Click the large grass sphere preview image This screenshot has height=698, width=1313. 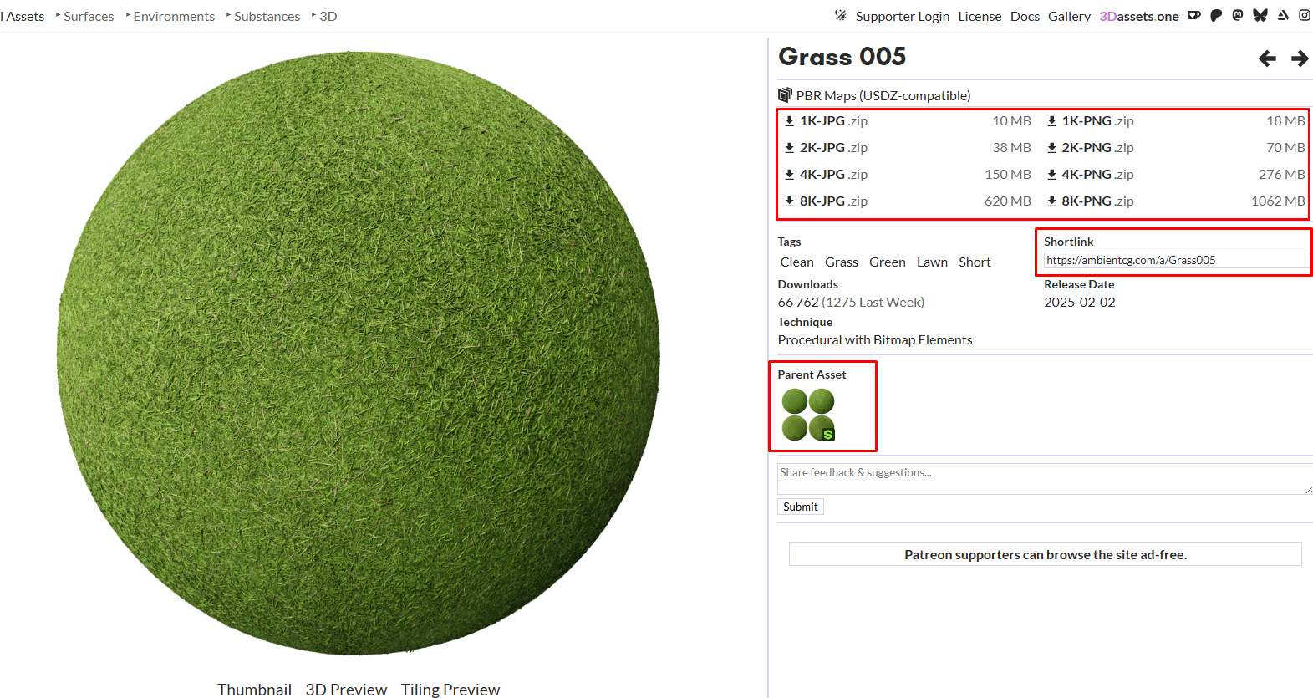pos(359,353)
